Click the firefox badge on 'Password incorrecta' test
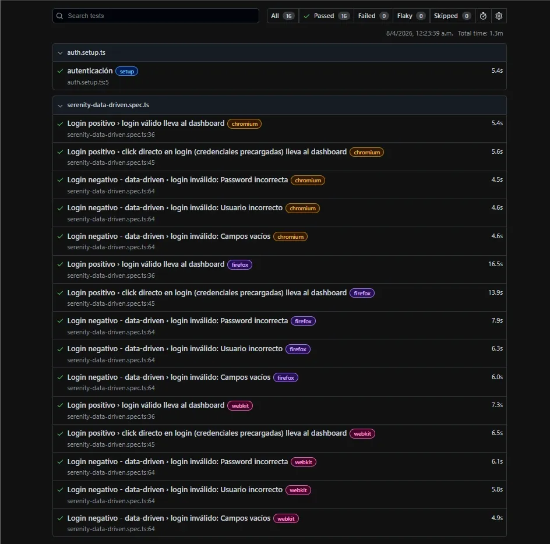This screenshot has height=544, width=550. [x=303, y=321]
